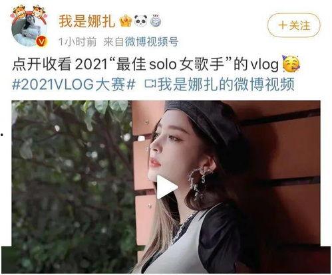332x275 pixels.
Task: Click the 1小时前 post timestamp
Action: coord(77,42)
